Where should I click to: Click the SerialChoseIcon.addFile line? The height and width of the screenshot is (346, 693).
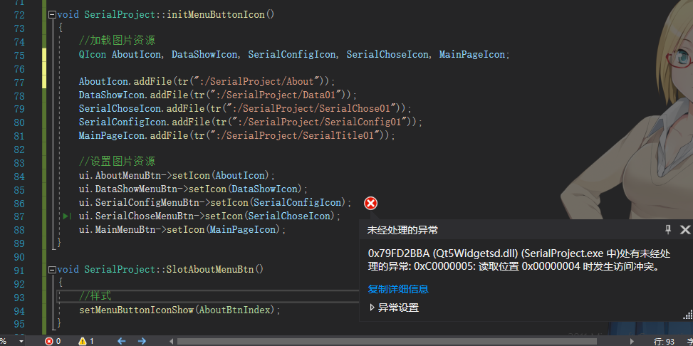(x=245, y=108)
